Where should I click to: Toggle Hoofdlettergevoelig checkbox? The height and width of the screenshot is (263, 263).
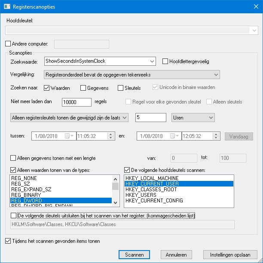coord(165,61)
